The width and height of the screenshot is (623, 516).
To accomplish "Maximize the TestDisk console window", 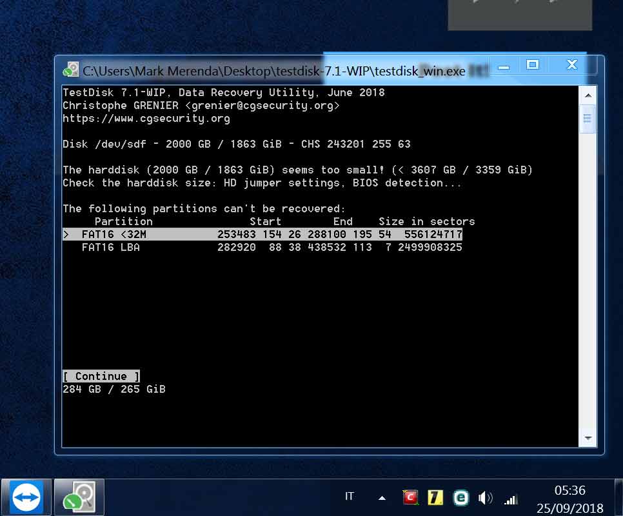I will [533, 64].
